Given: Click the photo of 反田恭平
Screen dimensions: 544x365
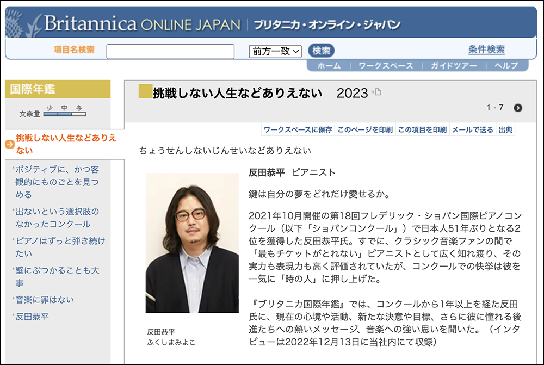Looking at the screenshot, I should 192,243.
